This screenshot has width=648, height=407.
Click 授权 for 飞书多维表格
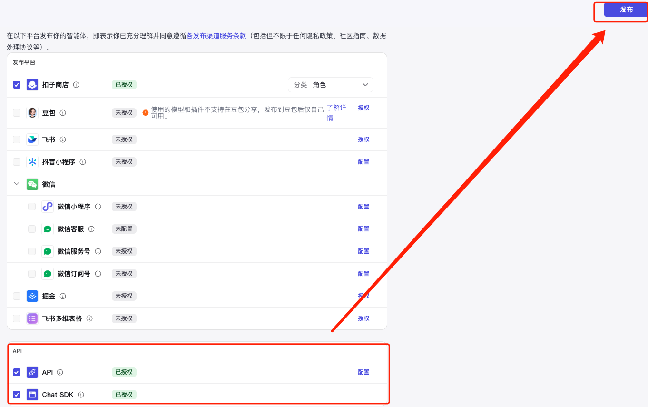363,318
